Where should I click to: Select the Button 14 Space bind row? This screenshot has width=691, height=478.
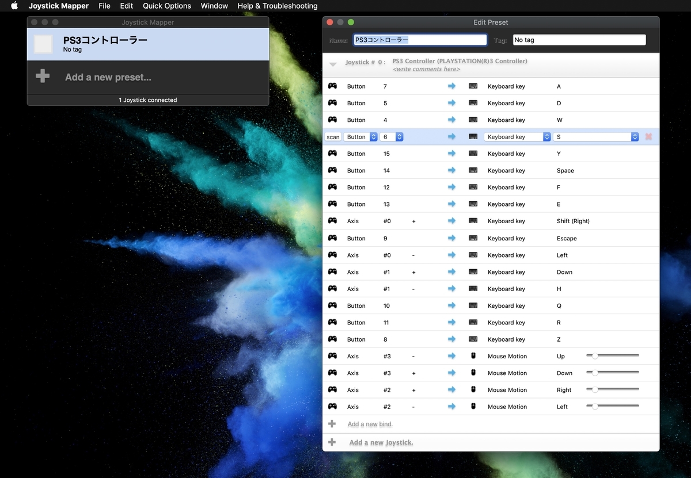click(x=491, y=170)
